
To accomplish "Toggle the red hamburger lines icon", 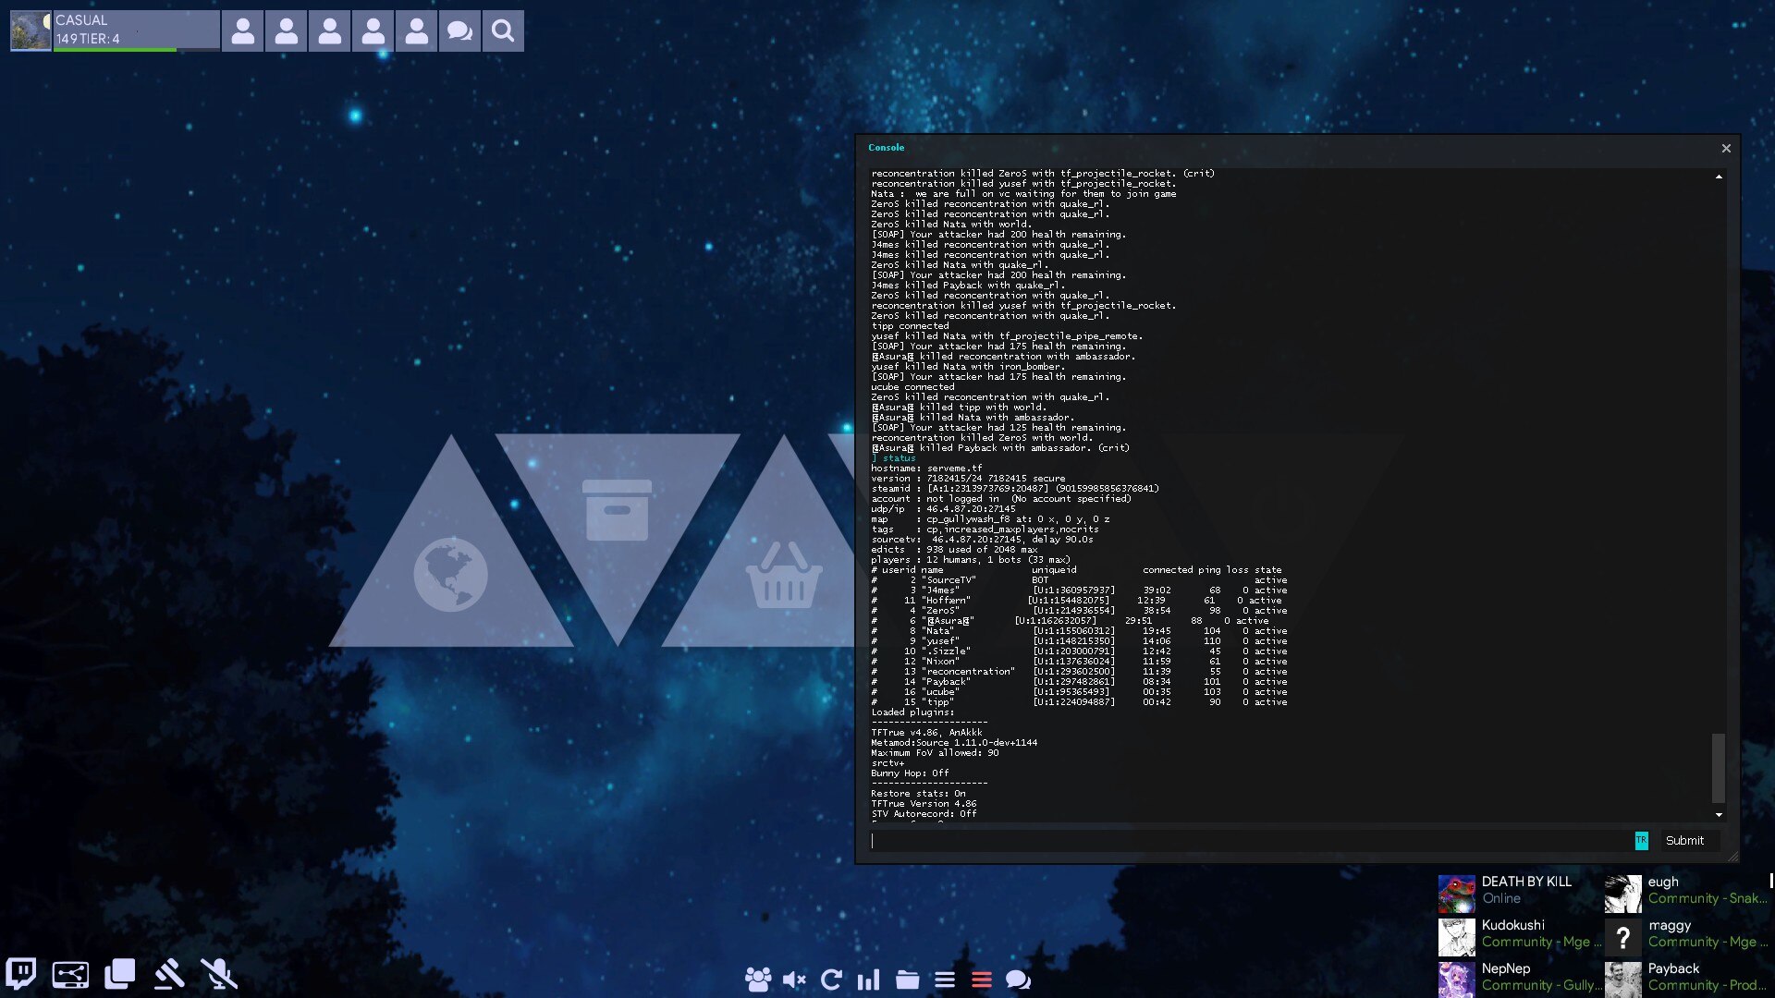I will tap(982, 980).
